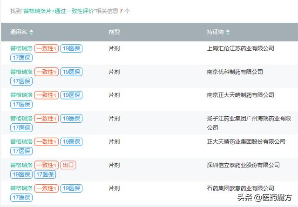Click 片剂 in 上海汇伦江苏药业 row
Viewport: 298px width, 207px height.
114,48
